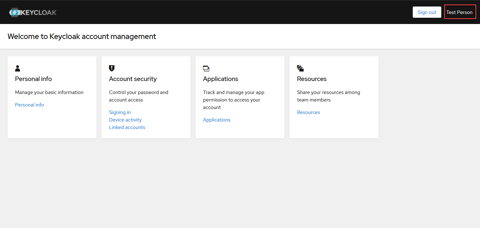Image resolution: width=480 pixels, height=228 pixels.
Task: Click the Resources card heading
Action: click(x=311, y=79)
